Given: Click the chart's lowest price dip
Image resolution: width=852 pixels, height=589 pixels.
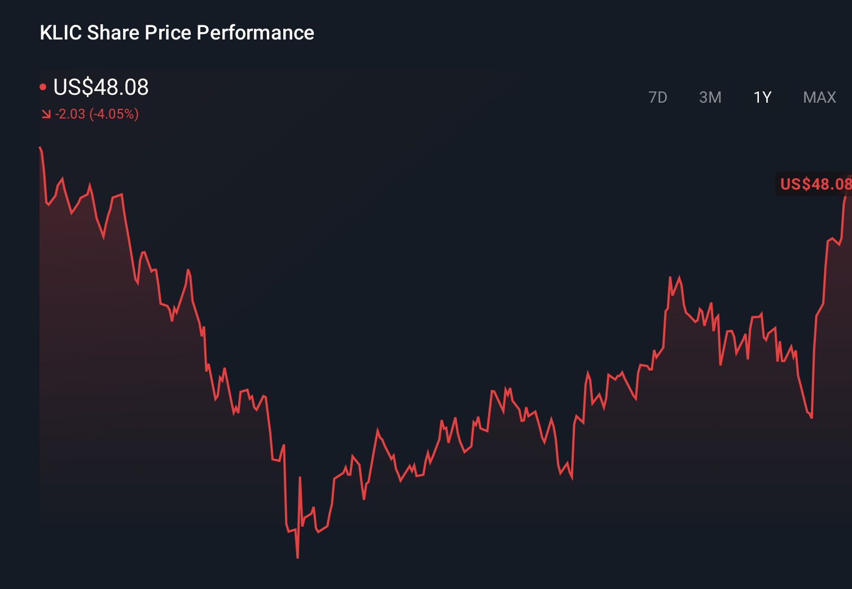Looking at the screenshot, I should coord(297,556).
